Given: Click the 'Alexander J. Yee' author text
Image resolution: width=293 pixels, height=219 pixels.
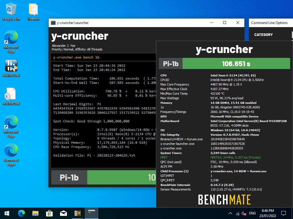Looking at the screenshot, I should tap(64, 46).
